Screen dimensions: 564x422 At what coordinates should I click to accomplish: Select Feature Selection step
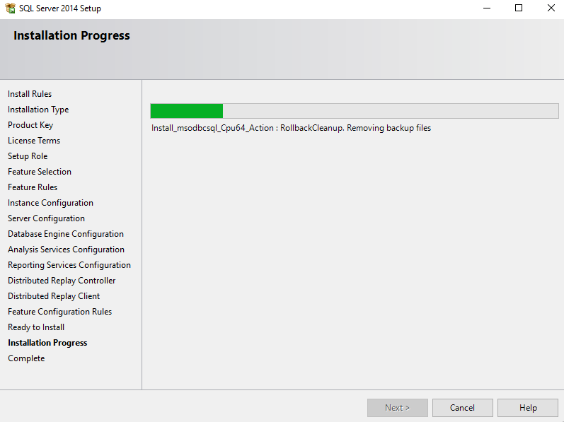click(40, 172)
